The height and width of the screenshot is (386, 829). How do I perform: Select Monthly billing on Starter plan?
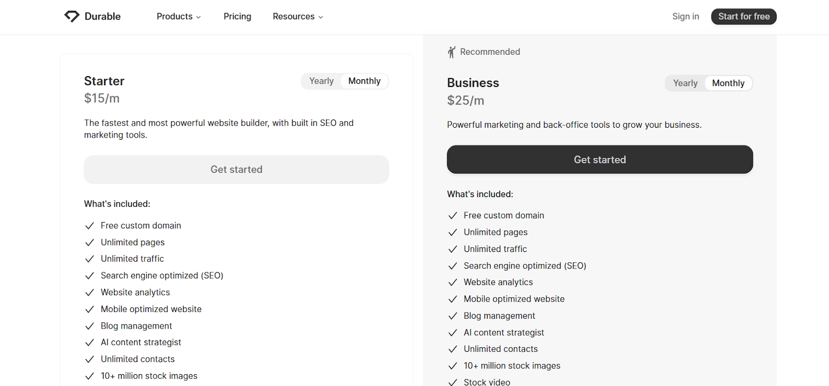click(364, 81)
